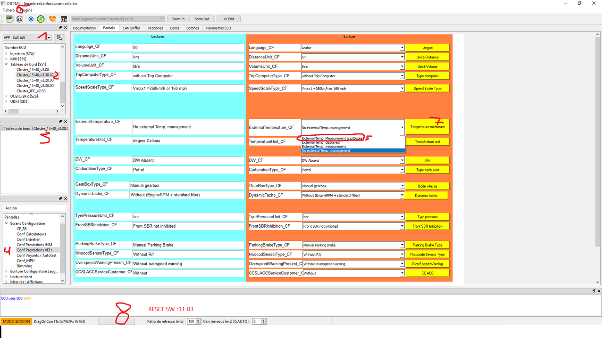Open the 0x hex command tool
Screen dimensions: 604x338
tap(64, 19)
